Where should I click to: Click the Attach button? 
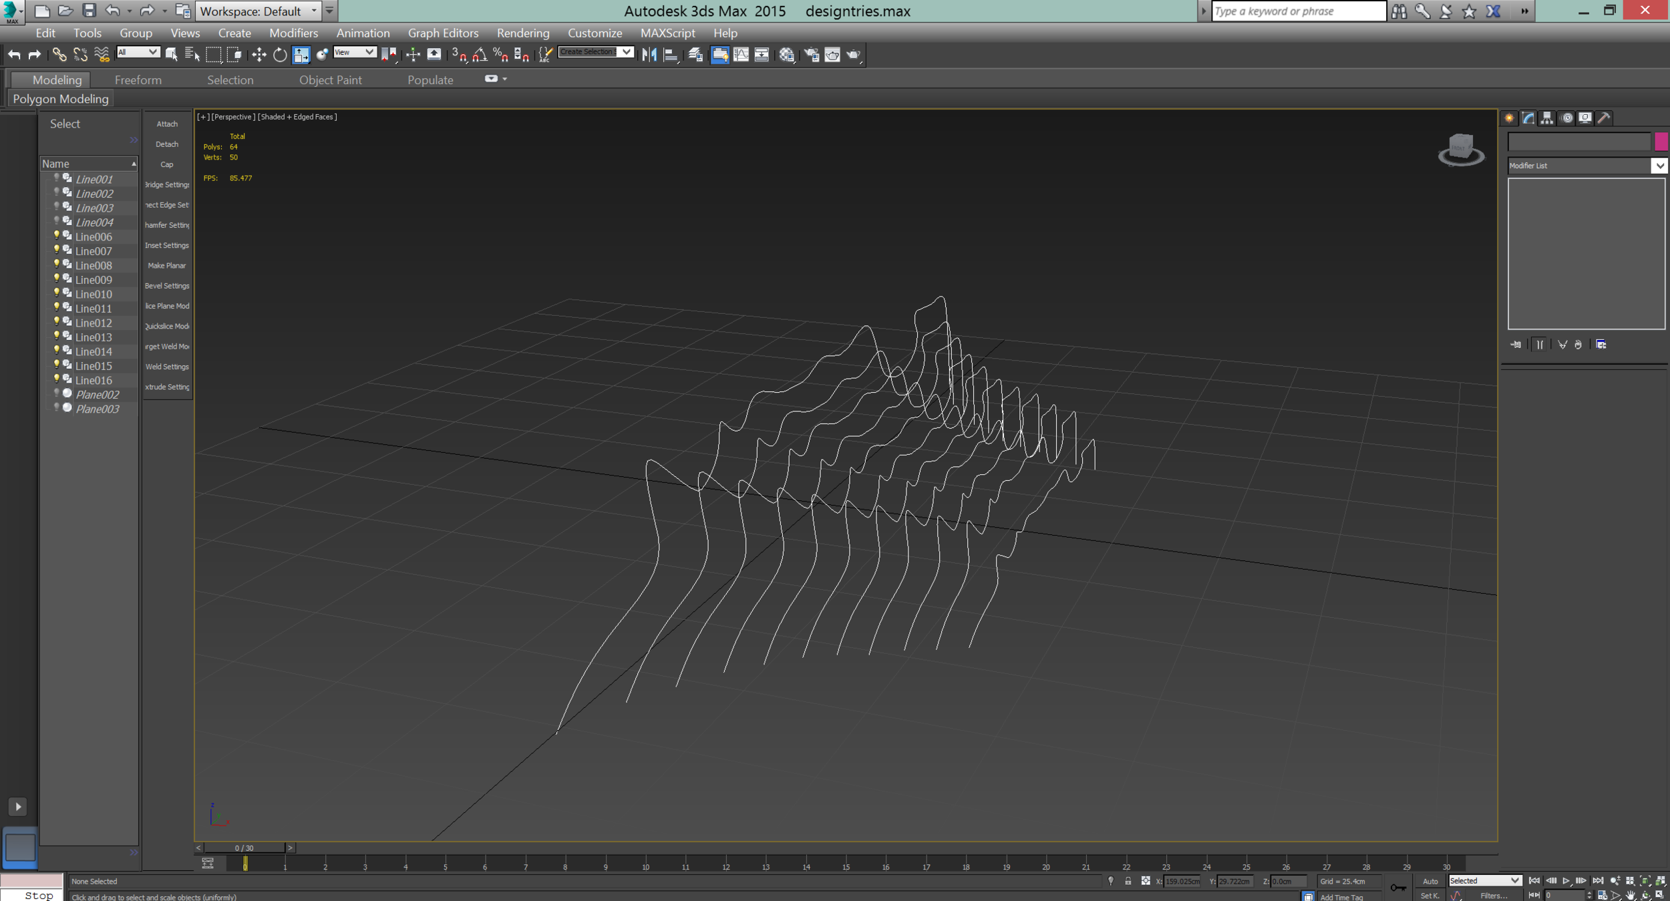(167, 124)
